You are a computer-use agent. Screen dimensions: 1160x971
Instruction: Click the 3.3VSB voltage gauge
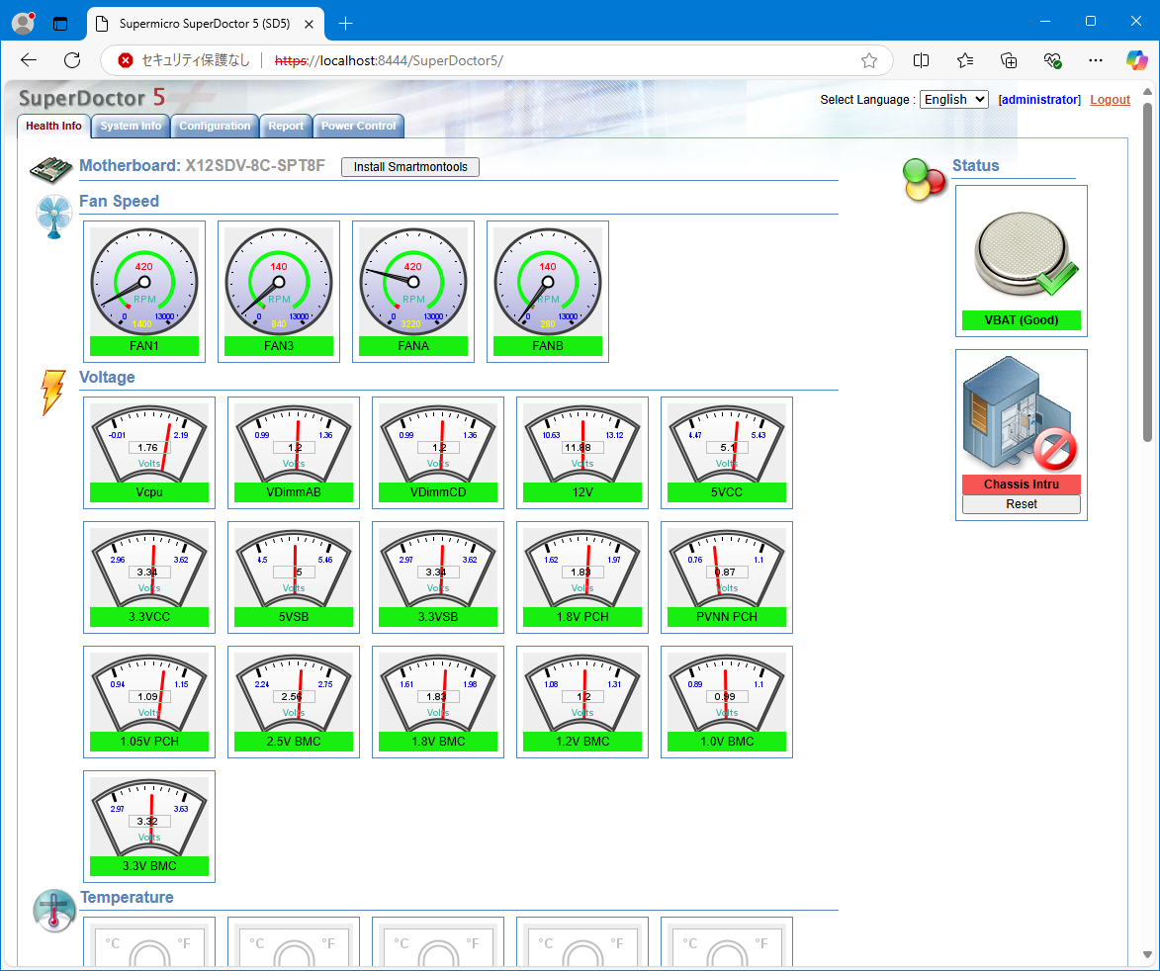coord(438,568)
